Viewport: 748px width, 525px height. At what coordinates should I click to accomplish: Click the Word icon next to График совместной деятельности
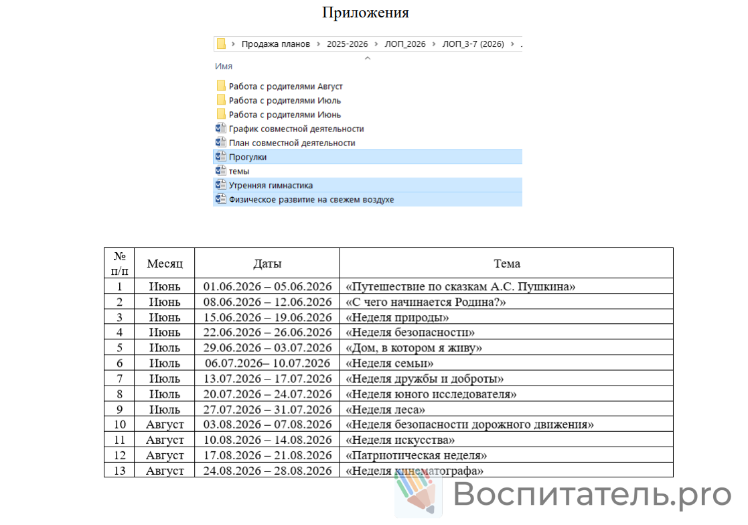(220, 128)
